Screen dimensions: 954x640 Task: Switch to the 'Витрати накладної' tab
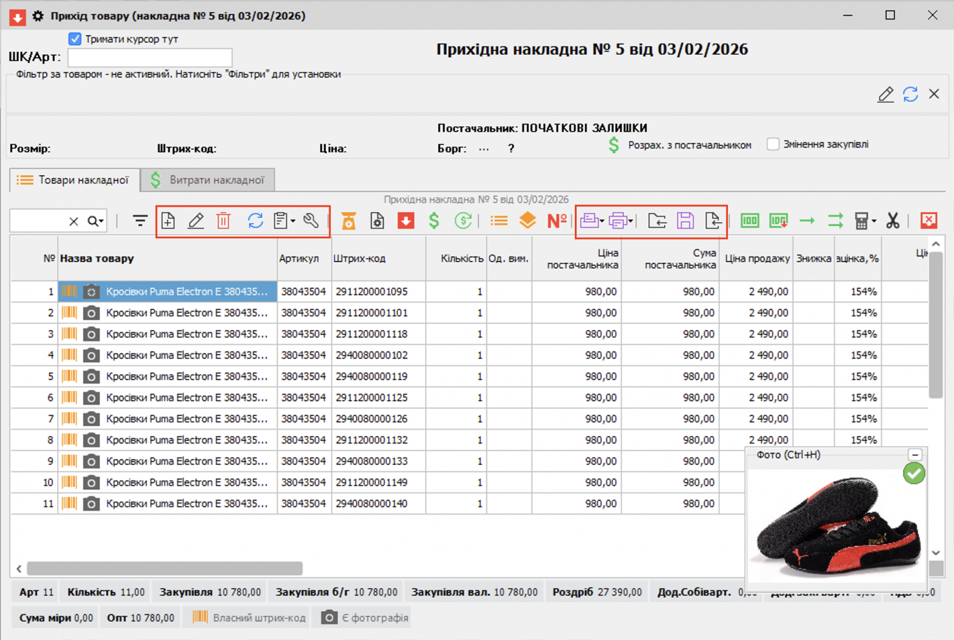(x=207, y=180)
